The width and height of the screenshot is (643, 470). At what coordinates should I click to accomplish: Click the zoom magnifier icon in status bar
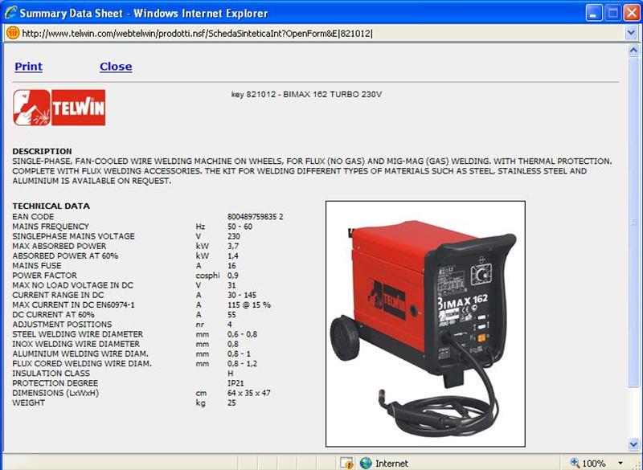575,463
